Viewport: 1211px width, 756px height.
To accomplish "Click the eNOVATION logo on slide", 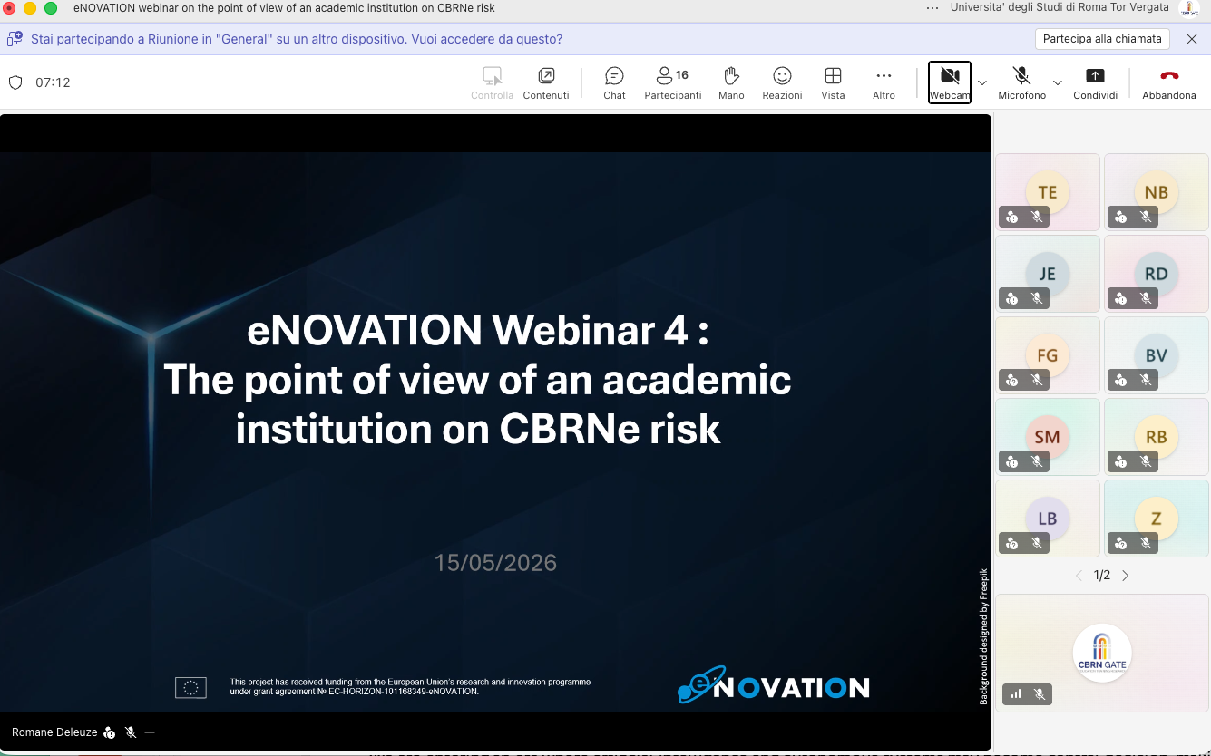I will pos(773,685).
